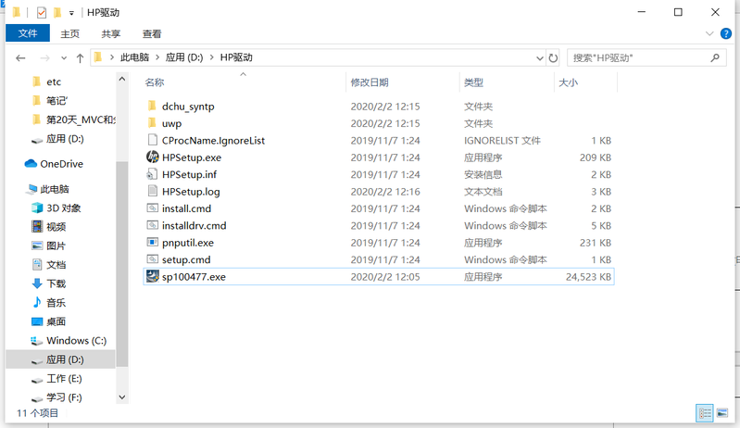The image size is (740, 428).
Task: Go up one folder level arrow
Action: 80,57
